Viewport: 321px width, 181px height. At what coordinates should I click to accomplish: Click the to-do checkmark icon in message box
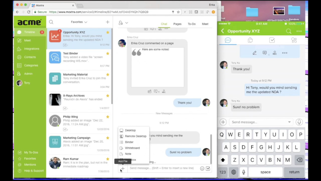pos(208,168)
